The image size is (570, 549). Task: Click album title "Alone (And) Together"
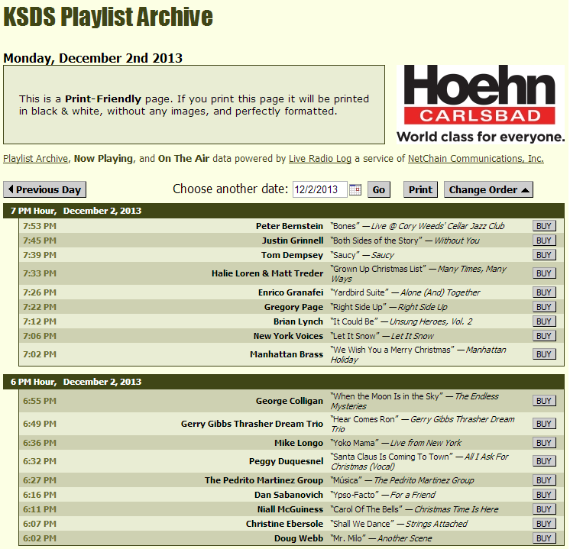click(x=440, y=292)
